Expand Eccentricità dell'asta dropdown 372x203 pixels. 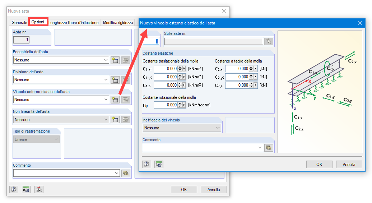(106, 60)
